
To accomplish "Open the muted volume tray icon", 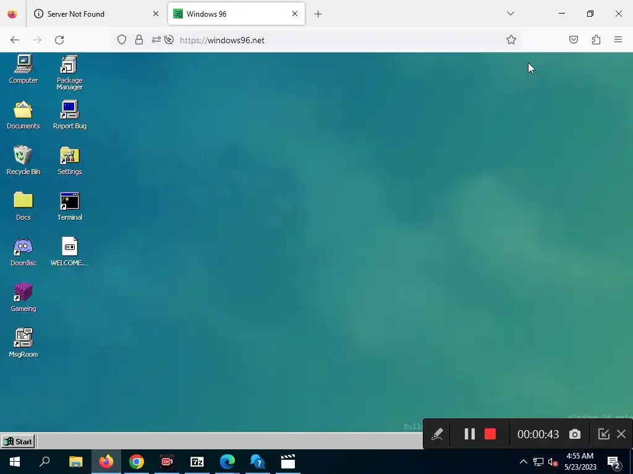I will (553, 462).
